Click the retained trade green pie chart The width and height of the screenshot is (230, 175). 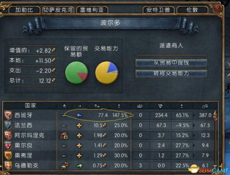[x=77, y=73]
